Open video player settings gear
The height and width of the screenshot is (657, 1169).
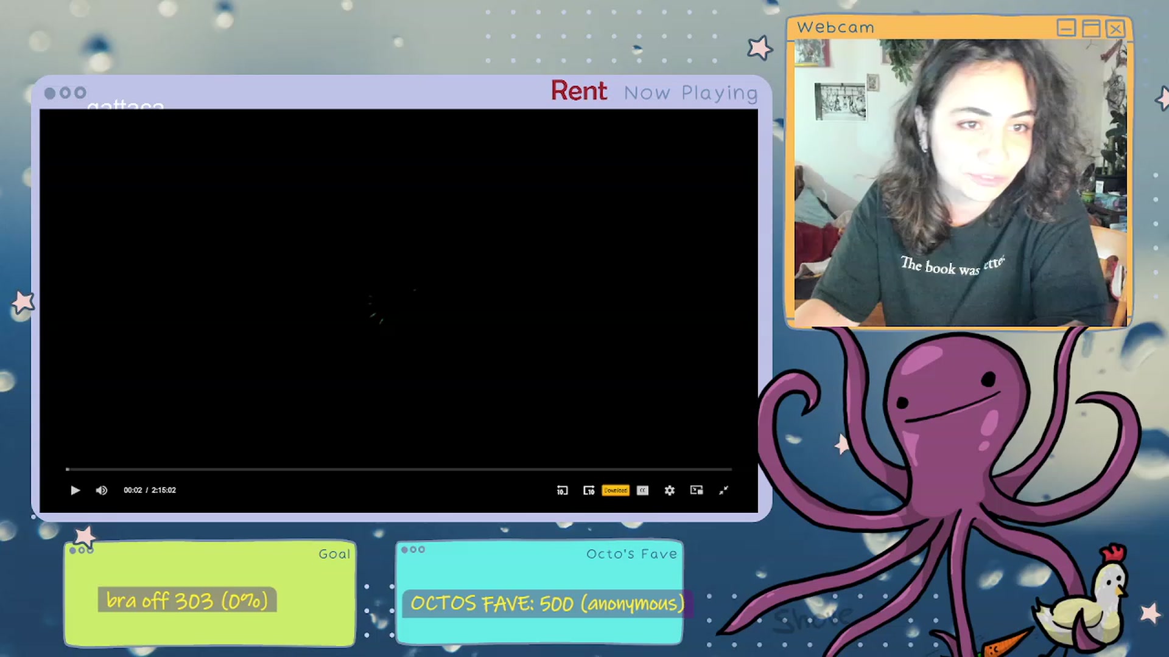point(670,490)
